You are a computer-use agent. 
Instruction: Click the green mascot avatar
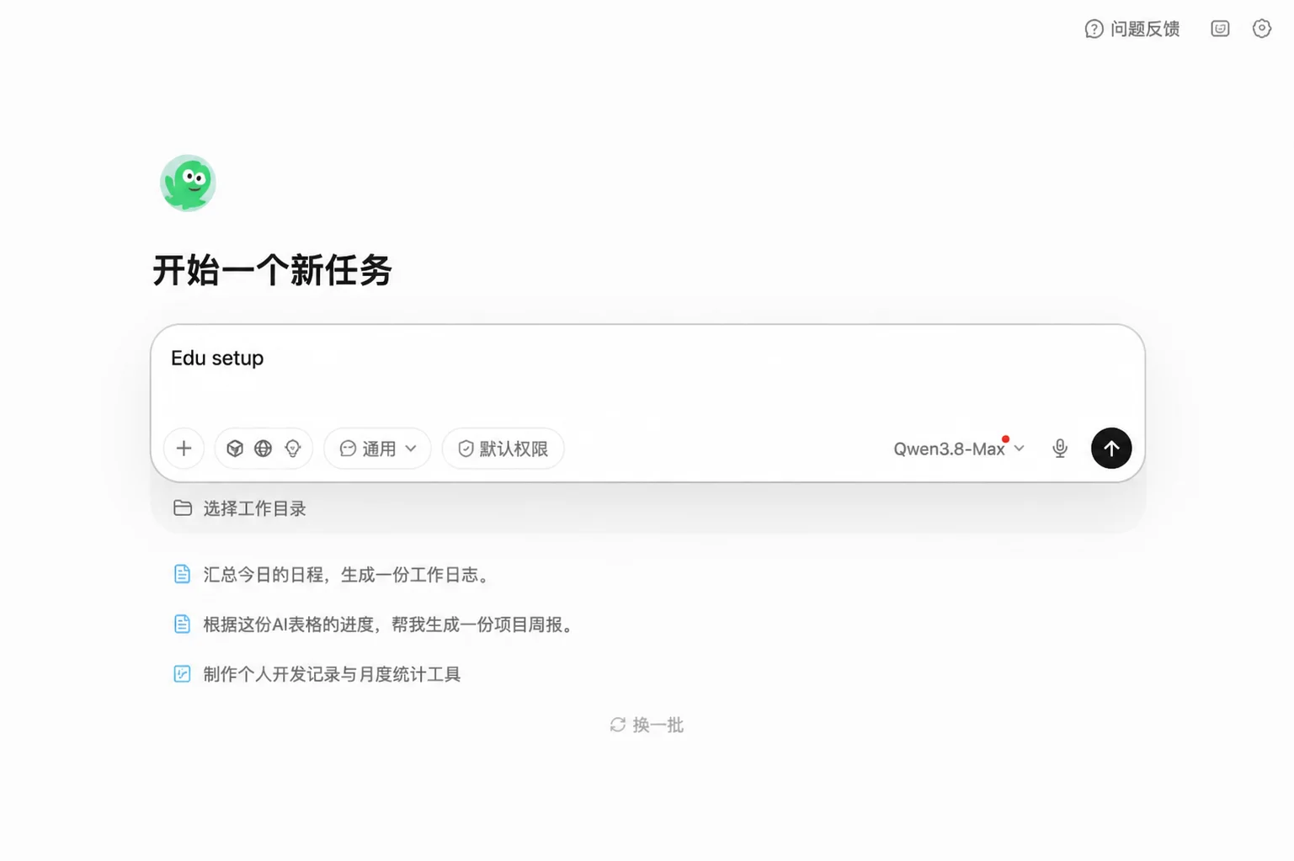tap(188, 183)
